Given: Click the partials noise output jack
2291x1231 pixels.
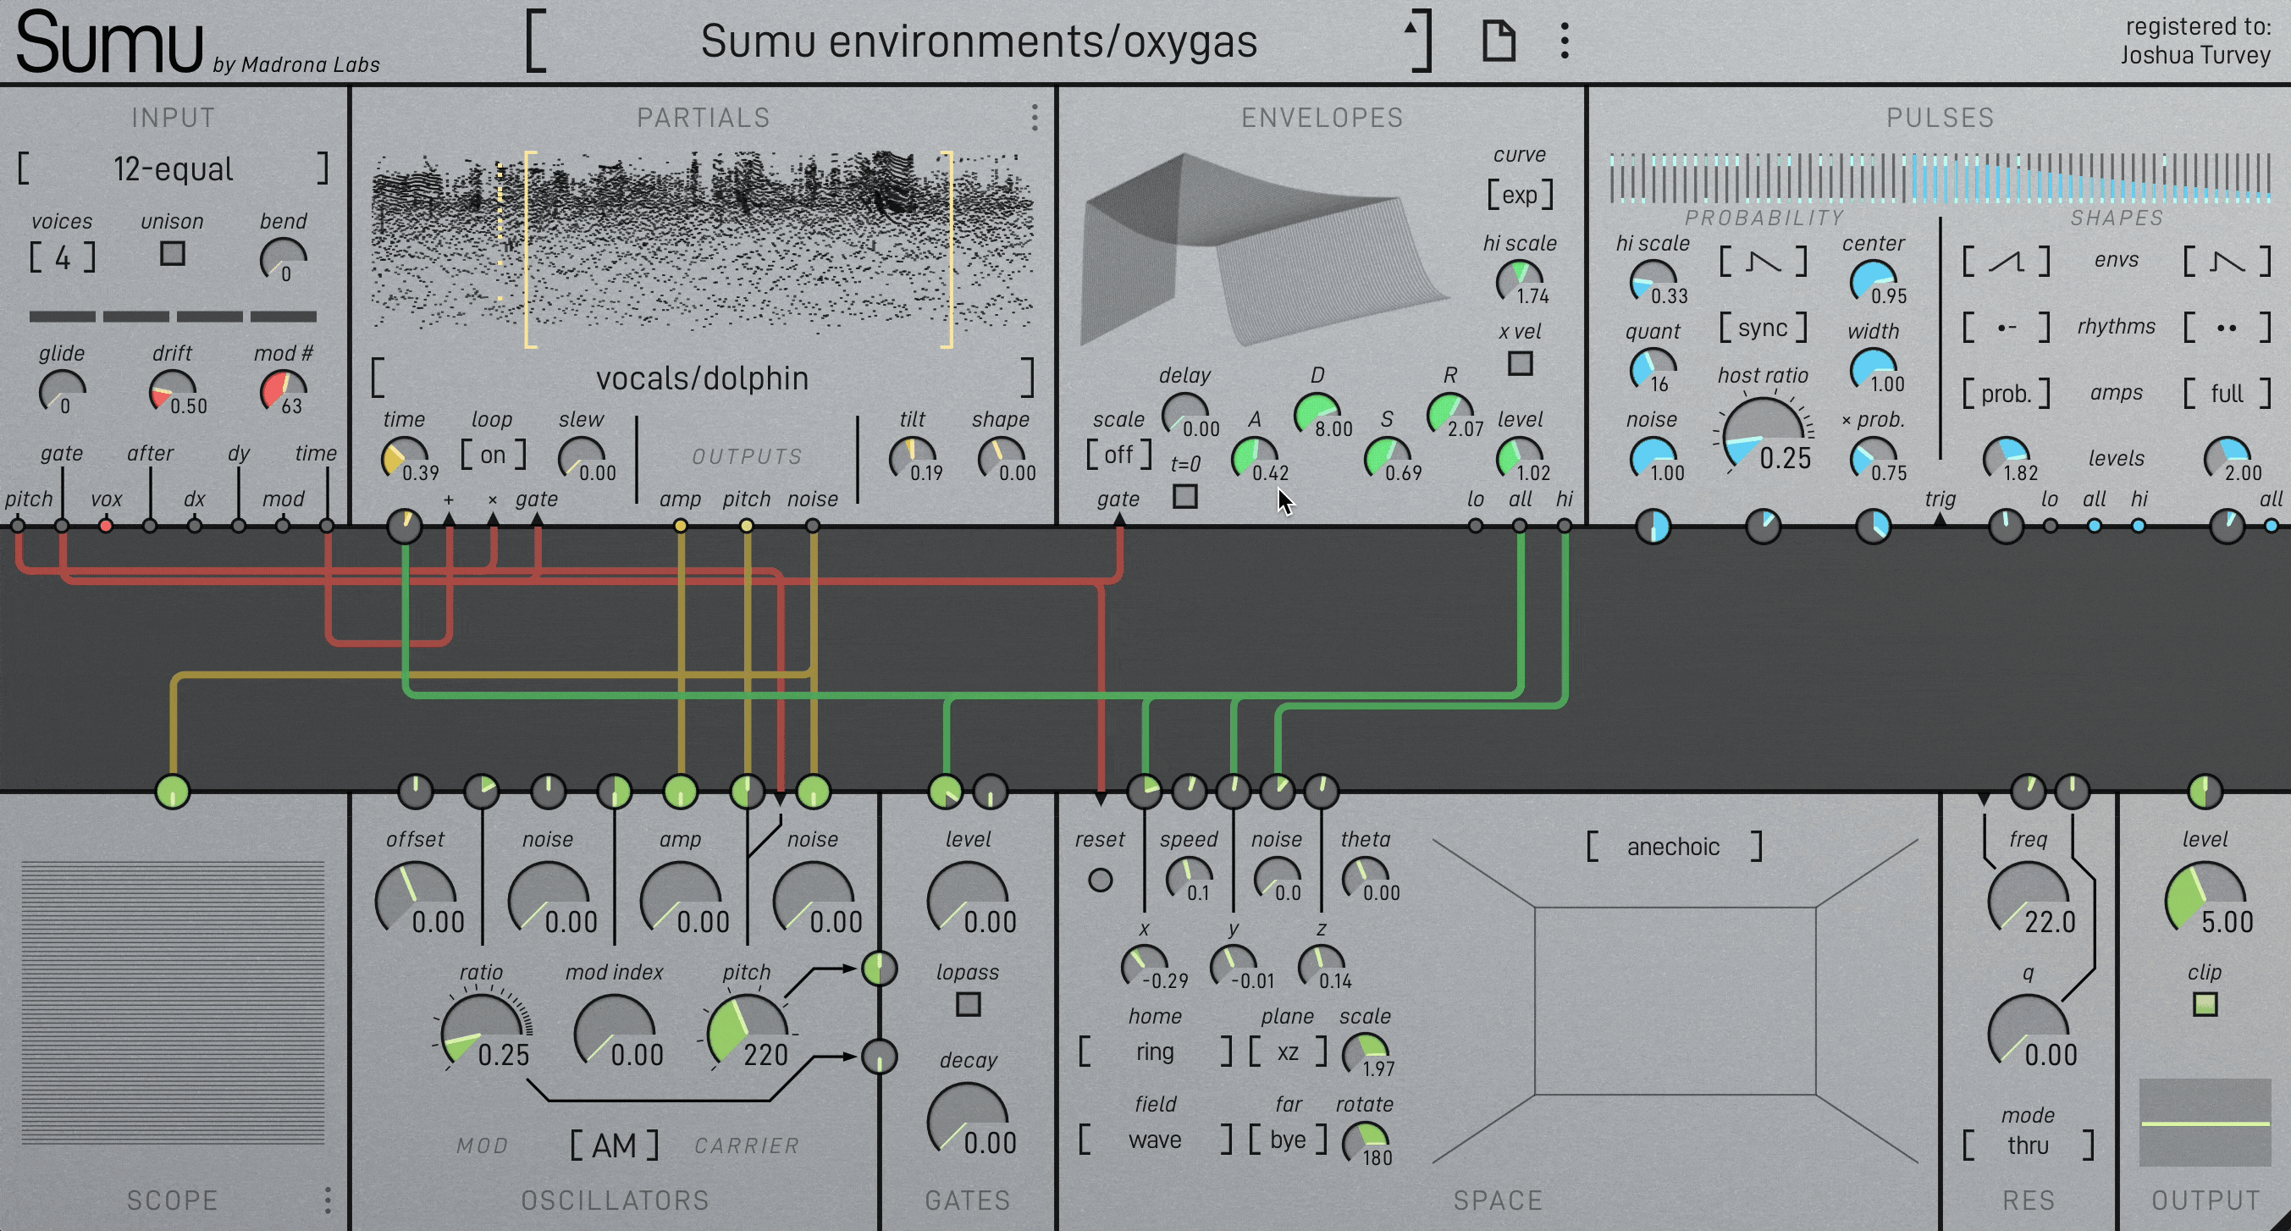Looking at the screenshot, I should click(813, 526).
